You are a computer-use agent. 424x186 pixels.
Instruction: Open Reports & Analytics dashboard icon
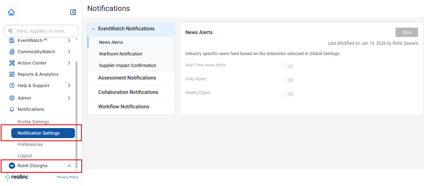(x=12, y=74)
